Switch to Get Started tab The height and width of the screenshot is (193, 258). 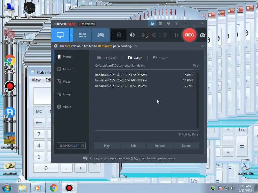click(x=107, y=58)
